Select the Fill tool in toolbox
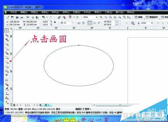 (x=7, y=98)
